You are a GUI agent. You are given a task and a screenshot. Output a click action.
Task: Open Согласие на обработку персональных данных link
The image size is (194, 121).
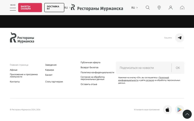(x=92, y=78)
